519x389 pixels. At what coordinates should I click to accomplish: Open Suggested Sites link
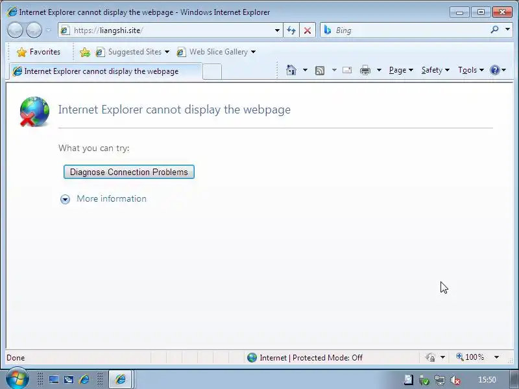click(x=128, y=52)
